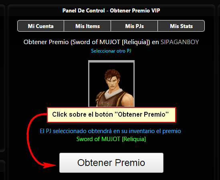This screenshot has height=180, width=220.
Task: Click the Seleccionar otro PJ link
Action: point(111,51)
